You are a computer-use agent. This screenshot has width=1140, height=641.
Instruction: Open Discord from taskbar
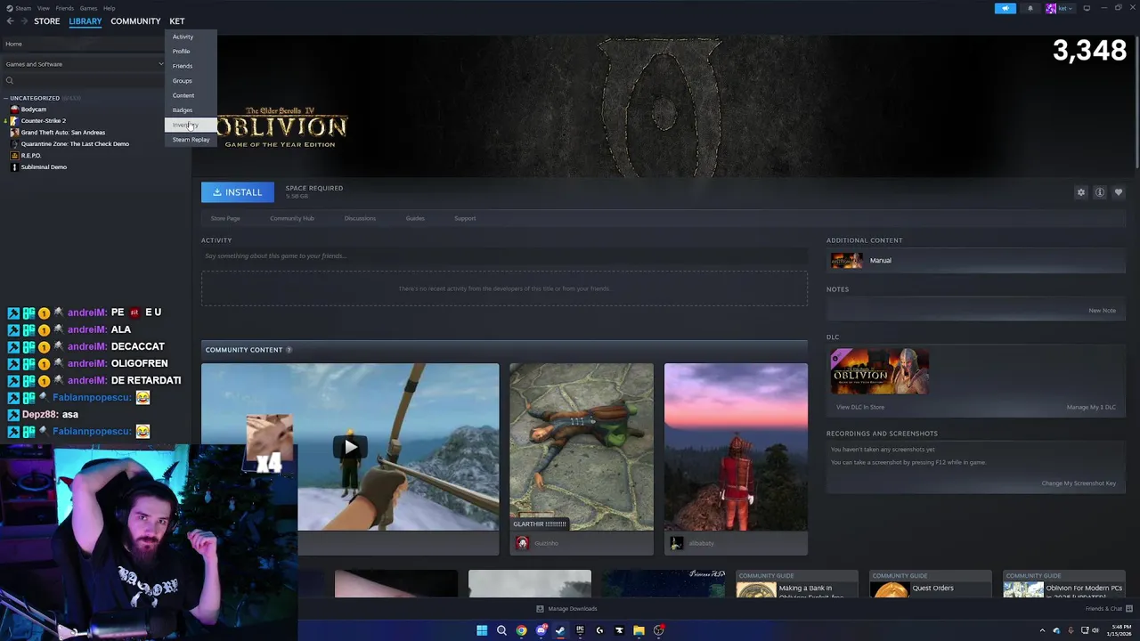click(541, 630)
